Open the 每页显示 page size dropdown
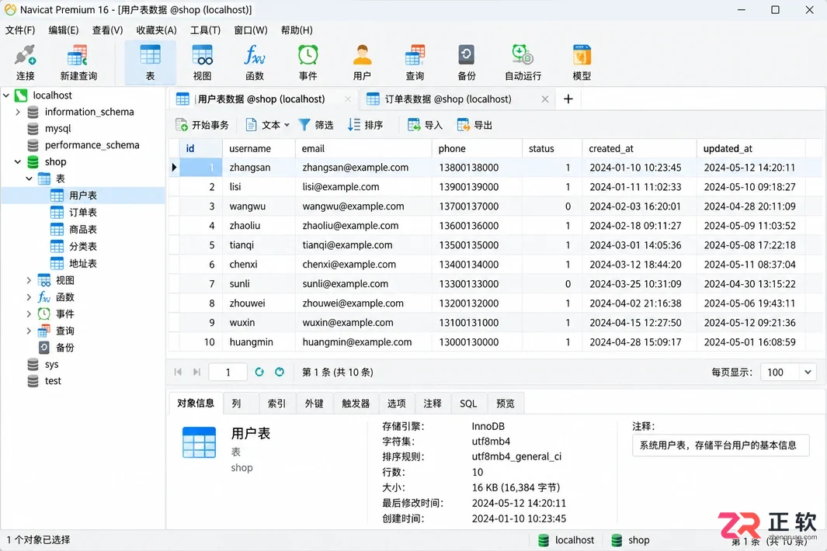827x551 pixels. [x=788, y=373]
